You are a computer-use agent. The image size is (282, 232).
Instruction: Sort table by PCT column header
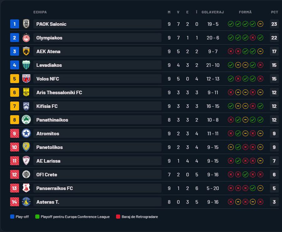point(274,12)
